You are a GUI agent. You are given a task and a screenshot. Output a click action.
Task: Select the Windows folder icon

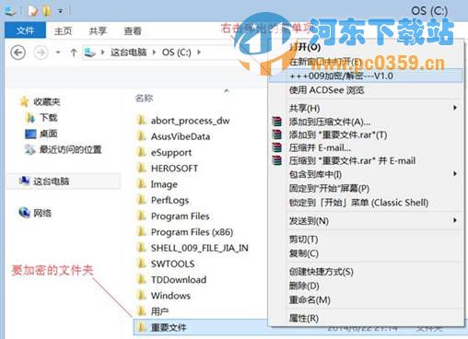point(141,296)
